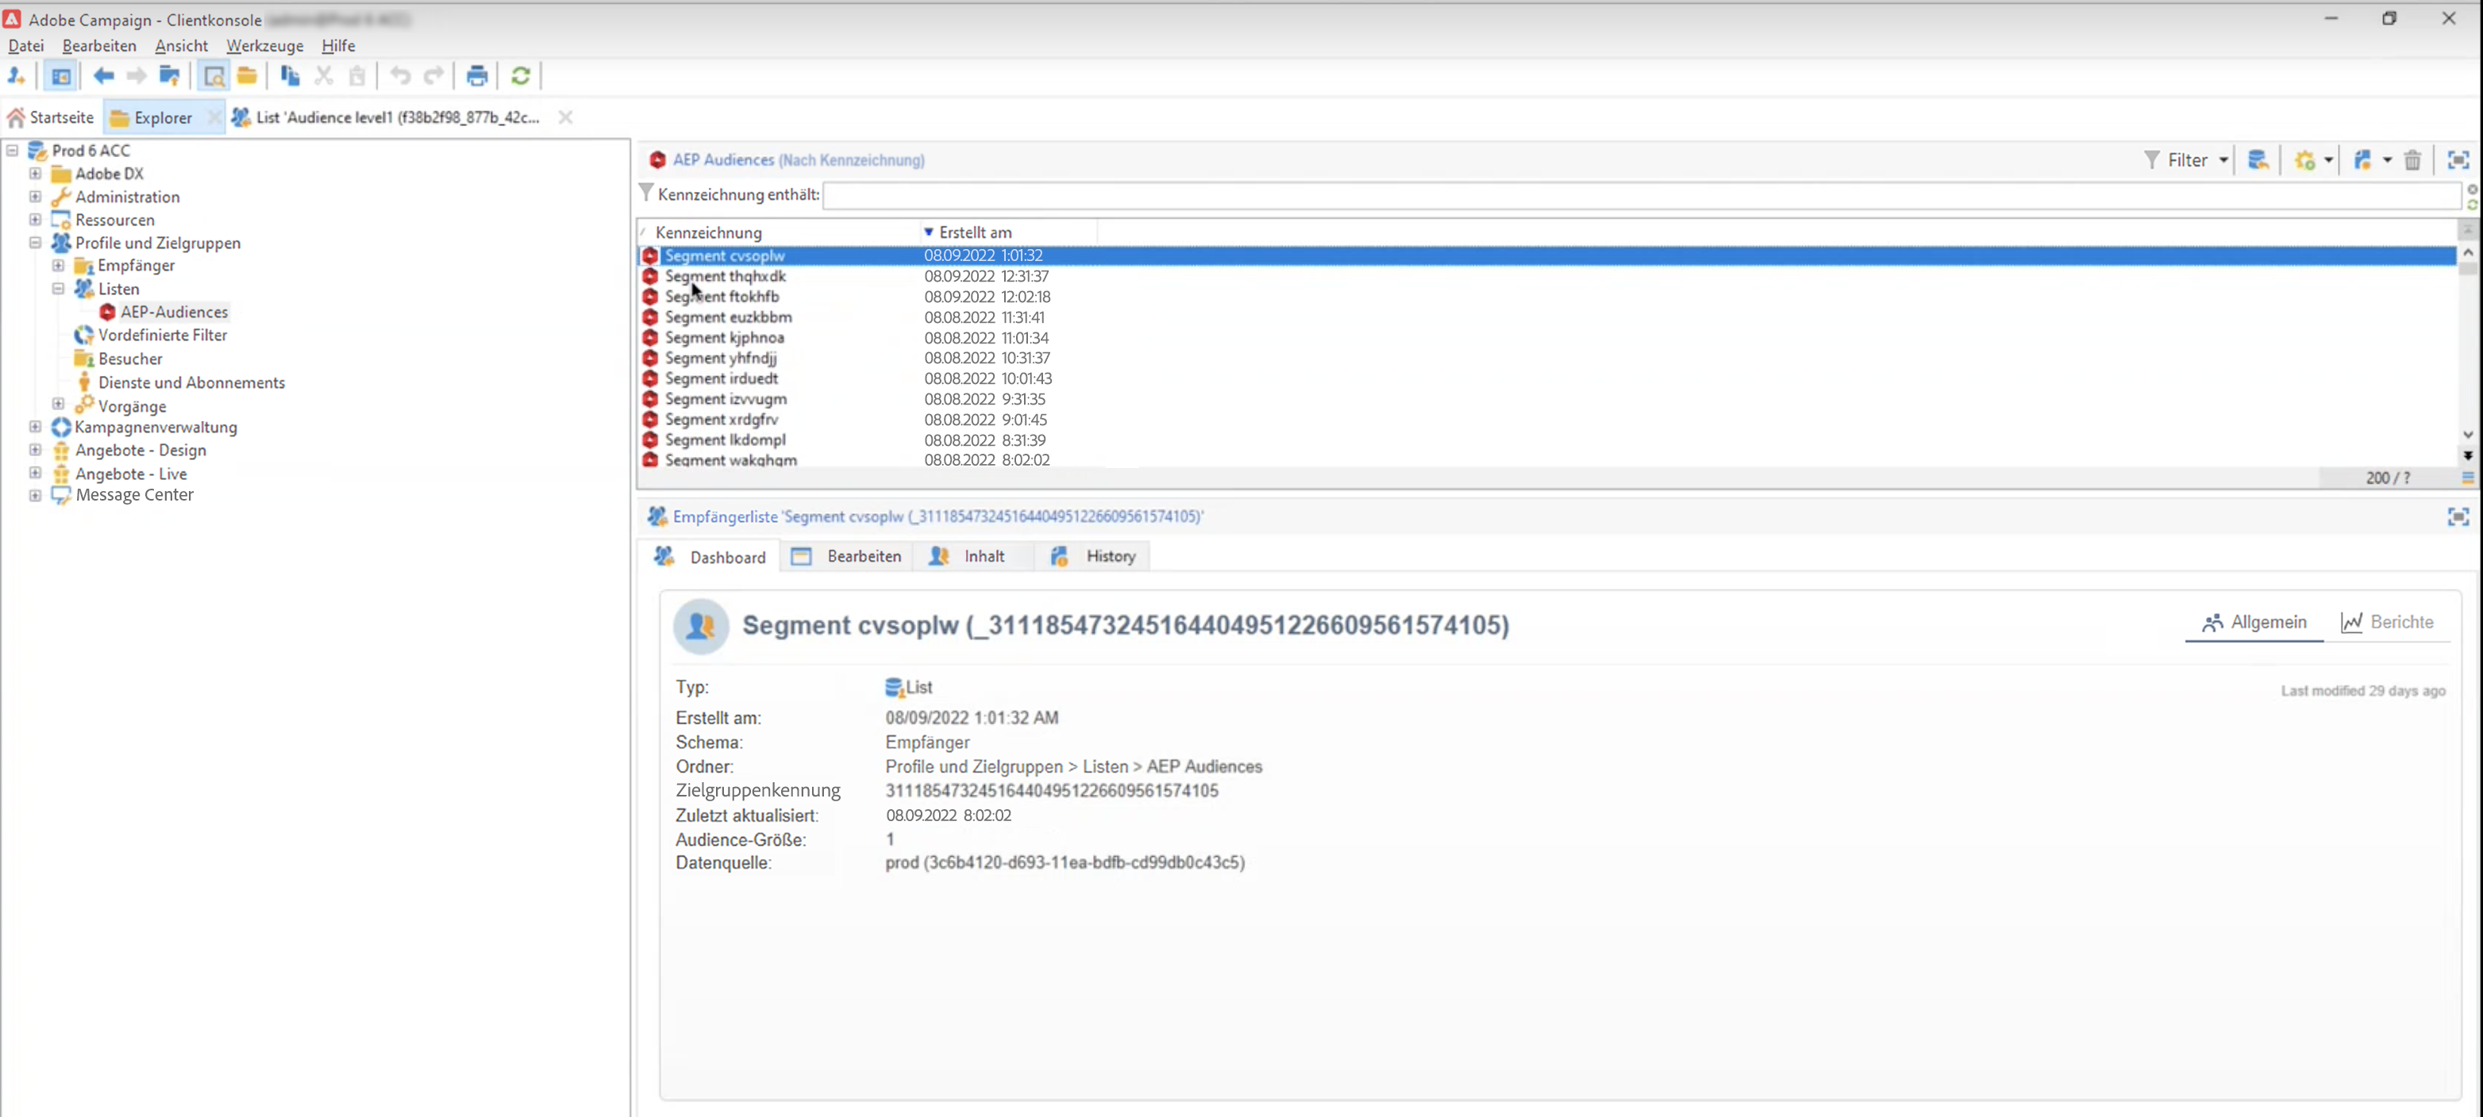The width and height of the screenshot is (2483, 1117).
Task: Click the parent folder up icon
Action: click(170, 76)
